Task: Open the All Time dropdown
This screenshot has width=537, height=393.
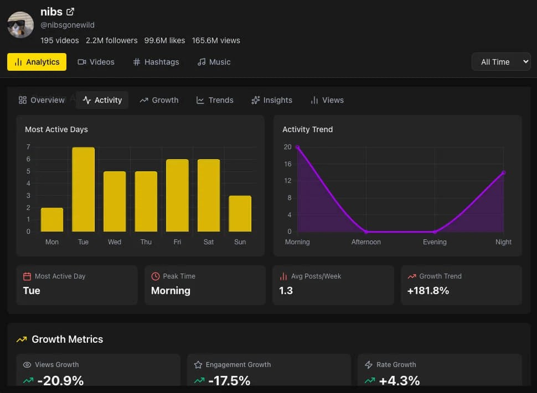Action: pyautogui.click(x=500, y=62)
